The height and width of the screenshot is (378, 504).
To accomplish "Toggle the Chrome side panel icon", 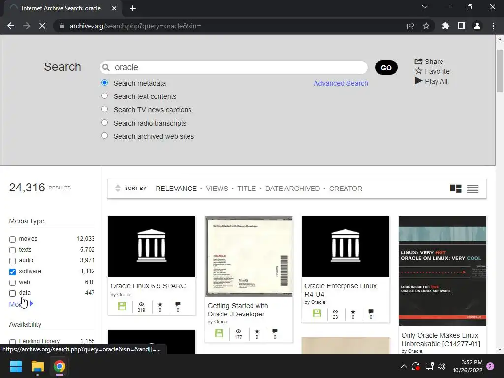I will pos(462,26).
